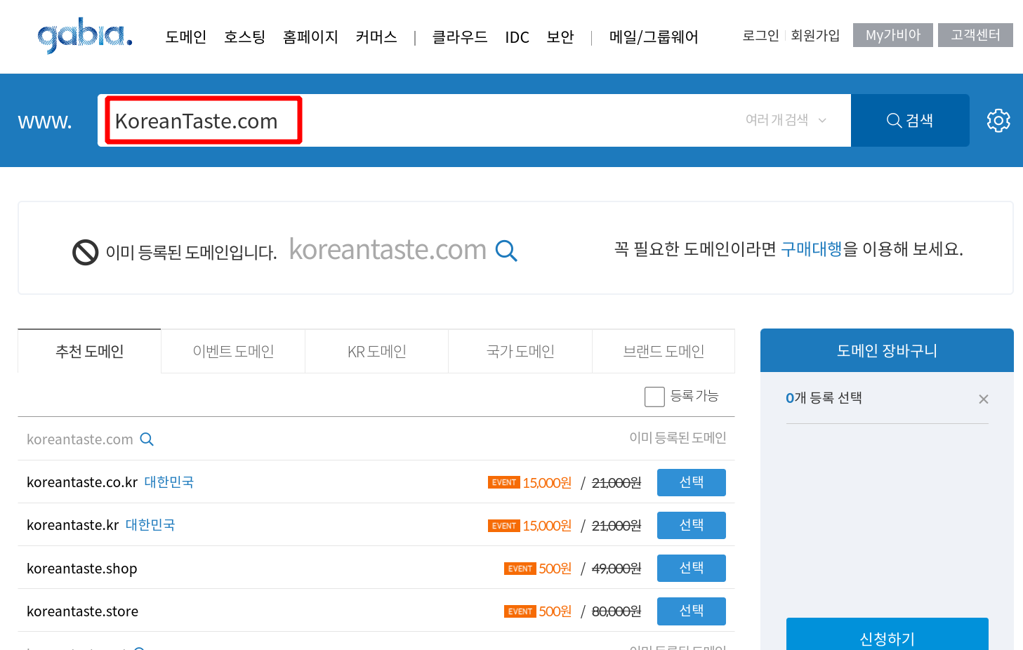The height and width of the screenshot is (650, 1023).
Task: Open the 호스팅 menu
Action: click(x=245, y=37)
